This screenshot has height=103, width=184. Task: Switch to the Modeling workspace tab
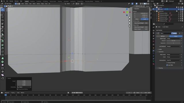pyautogui.click(x=32, y=1)
